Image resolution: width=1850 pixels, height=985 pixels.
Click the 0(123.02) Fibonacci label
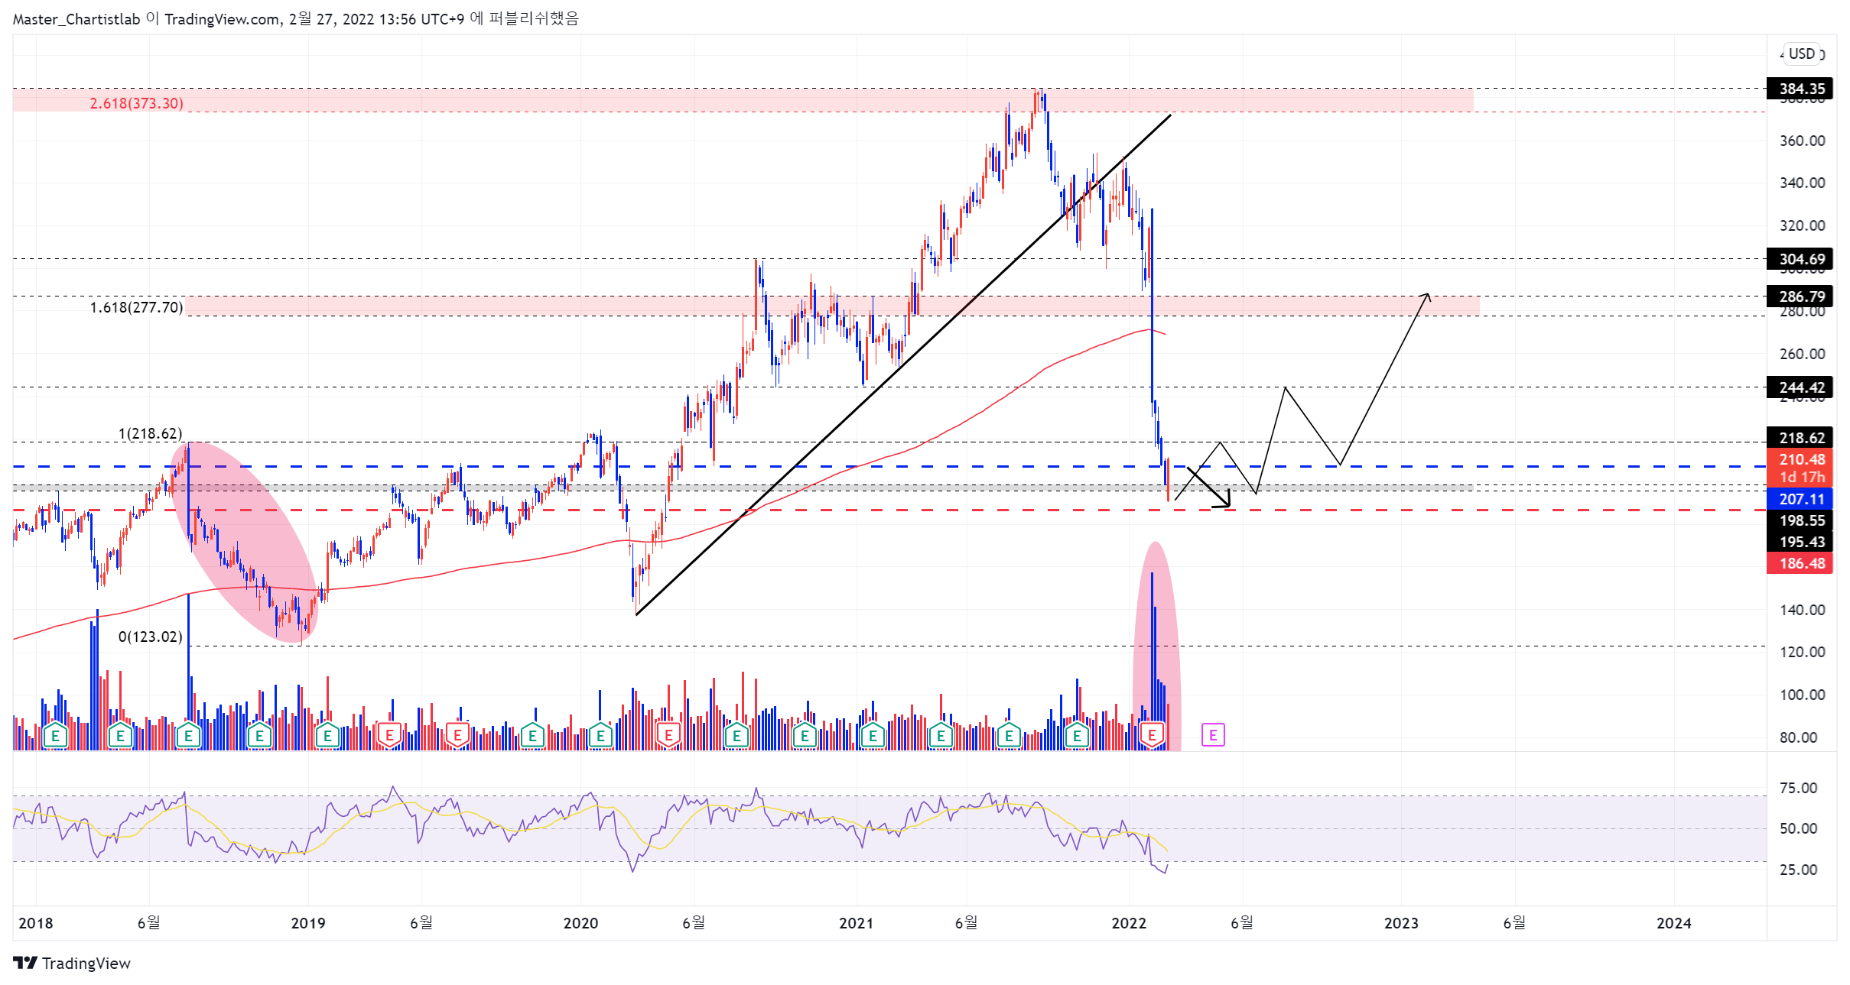[x=151, y=637]
